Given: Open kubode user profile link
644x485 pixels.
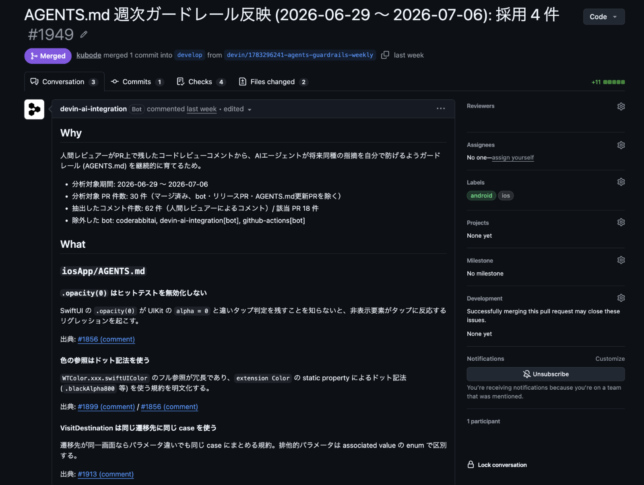Looking at the screenshot, I should point(89,55).
